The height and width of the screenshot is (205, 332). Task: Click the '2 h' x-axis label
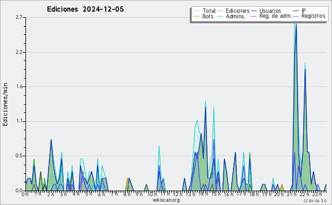pos(50,194)
